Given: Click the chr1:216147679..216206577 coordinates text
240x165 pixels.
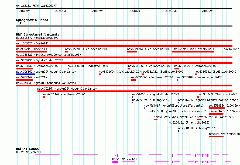Looking at the screenshot, I should pyautogui.click(x=36, y=6).
